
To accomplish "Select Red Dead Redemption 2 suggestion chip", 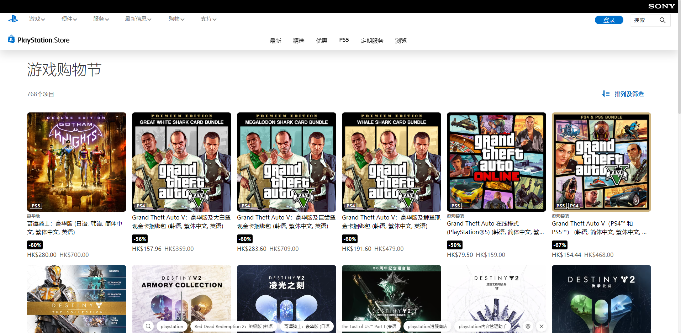I will click(233, 326).
